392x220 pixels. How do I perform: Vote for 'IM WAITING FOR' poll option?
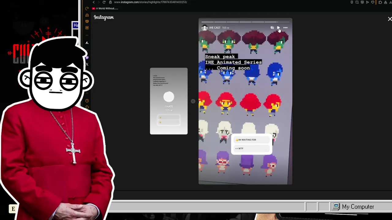tap(251, 140)
